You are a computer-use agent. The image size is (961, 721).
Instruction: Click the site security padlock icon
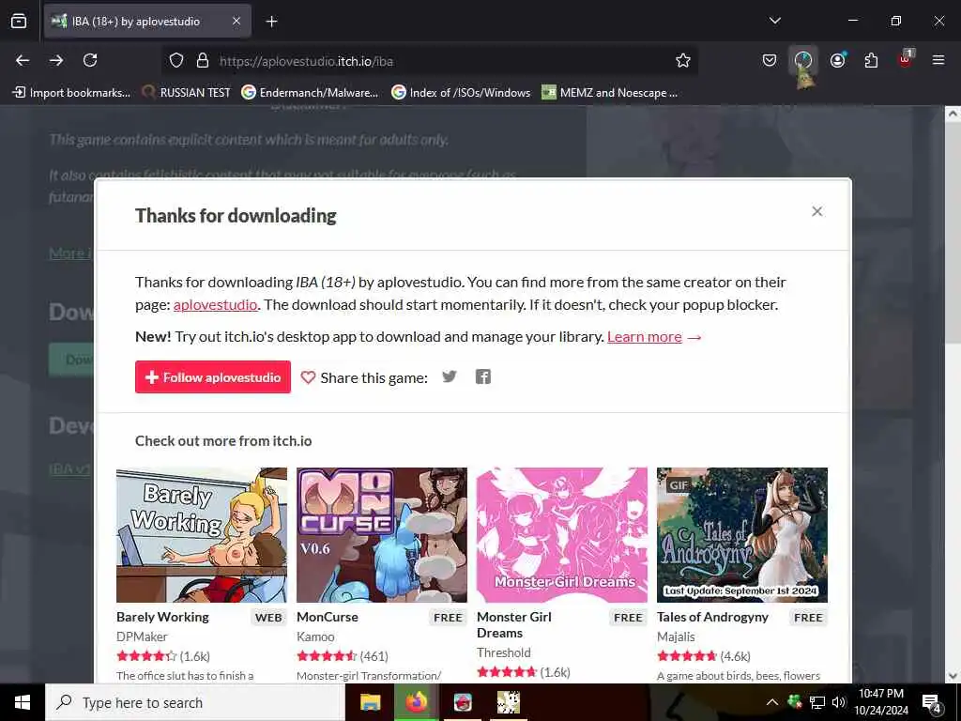(x=203, y=61)
